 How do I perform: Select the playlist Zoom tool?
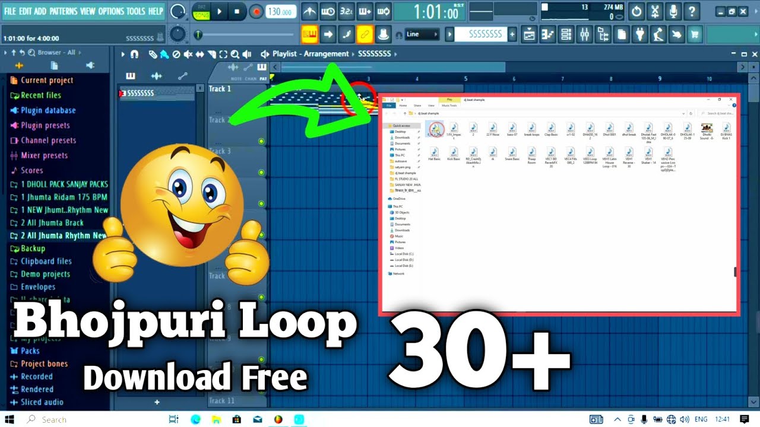(x=235, y=54)
